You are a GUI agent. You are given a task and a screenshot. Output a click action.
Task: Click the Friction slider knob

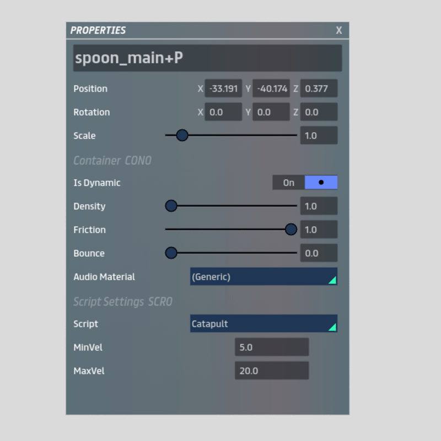coord(291,229)
